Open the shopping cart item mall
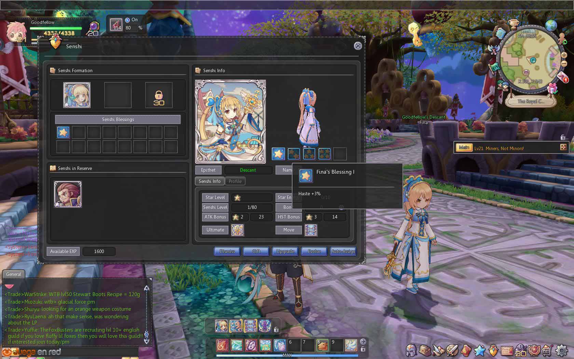The height and width of the screenshot is (359, 574). tap(547, 350)
